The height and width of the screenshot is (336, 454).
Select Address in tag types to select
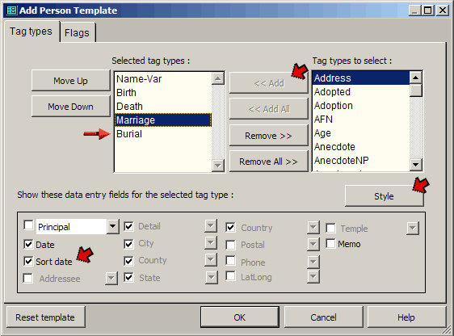[361, 78]
